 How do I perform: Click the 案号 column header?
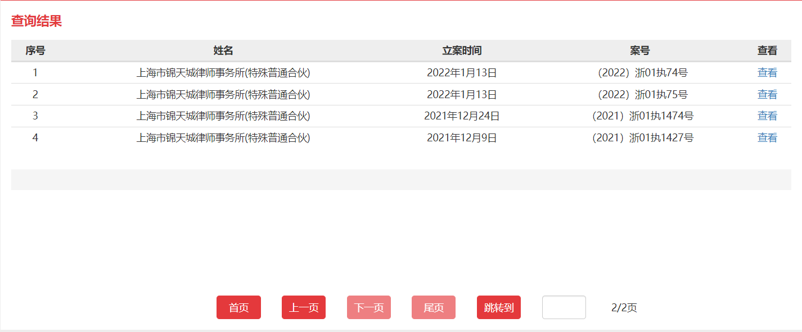640,50
